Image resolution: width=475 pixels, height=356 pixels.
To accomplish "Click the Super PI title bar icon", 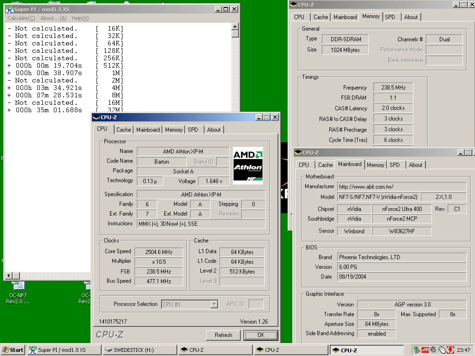I will tap(9, 9).
